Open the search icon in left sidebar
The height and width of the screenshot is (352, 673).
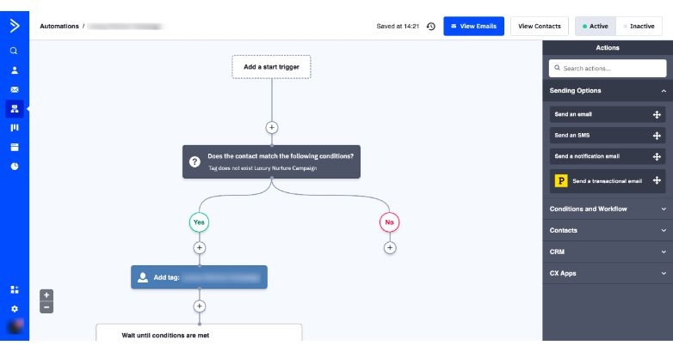(14, 52)
